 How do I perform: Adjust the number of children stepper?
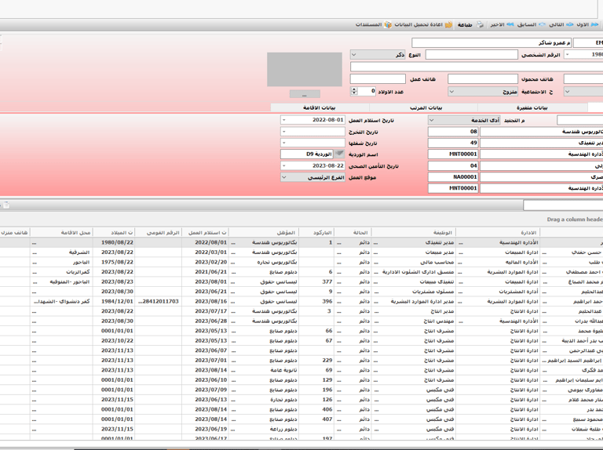[x=354, y=92]
